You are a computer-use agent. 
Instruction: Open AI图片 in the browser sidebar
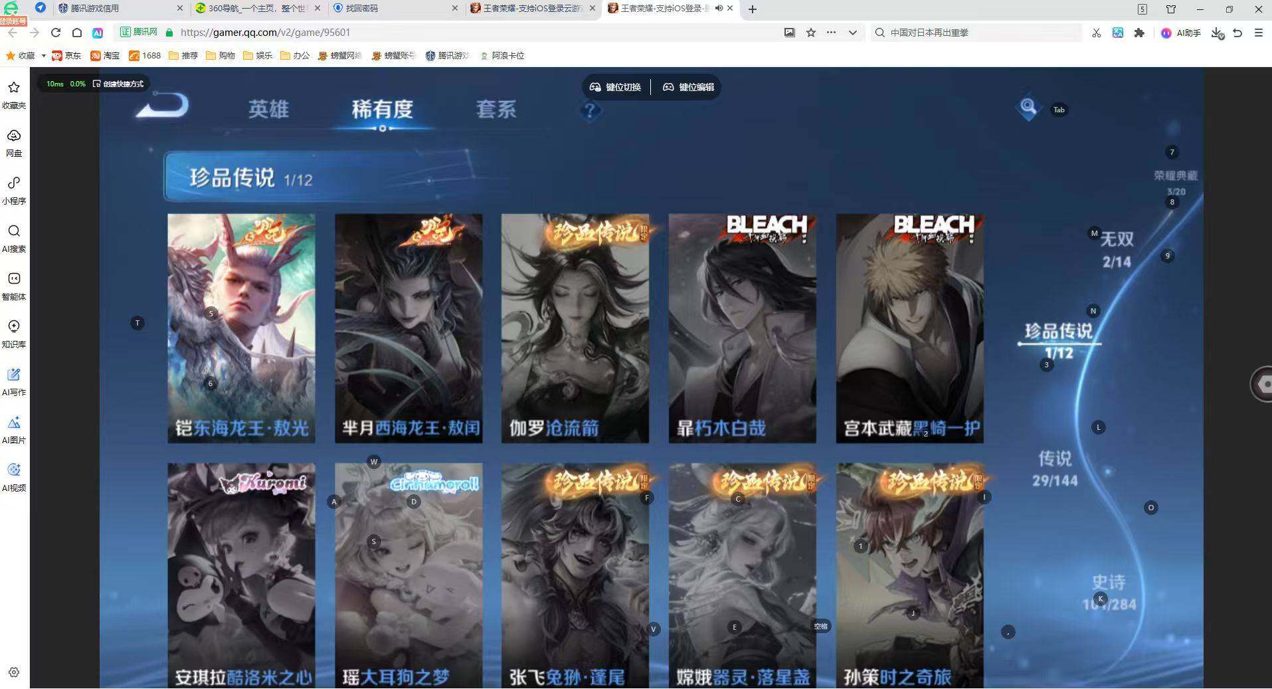(14, 430)
